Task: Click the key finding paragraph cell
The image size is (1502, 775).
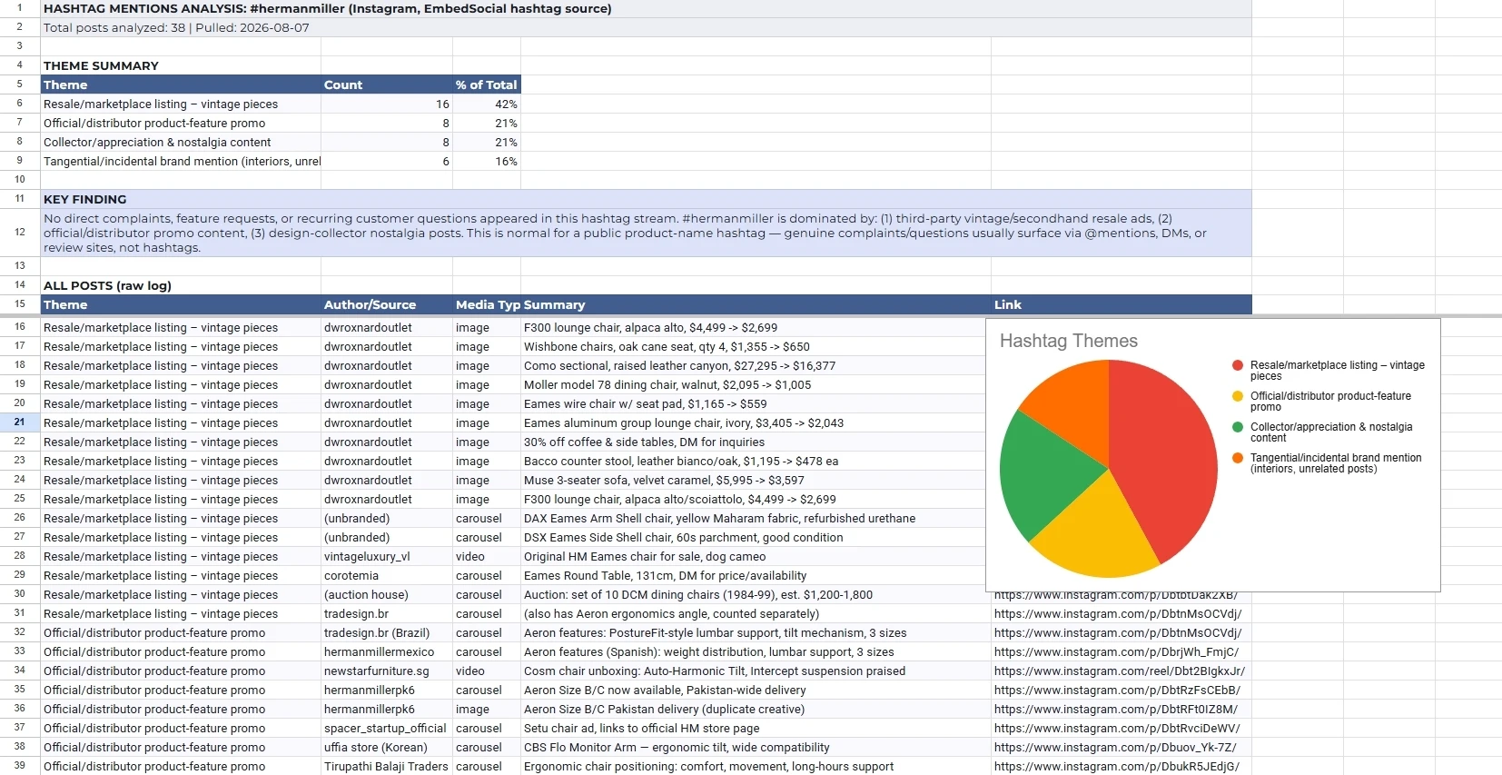Action: click(646, 233)
